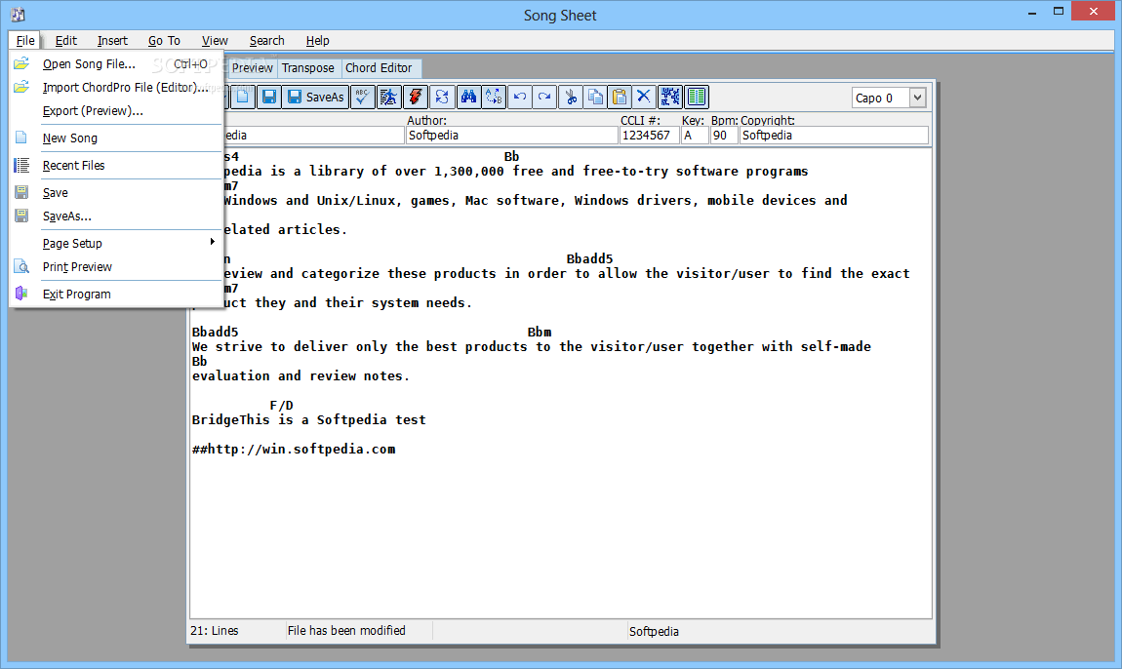
Task: Choose Export (Preview) menu entry
Action: tap(117, 111)
